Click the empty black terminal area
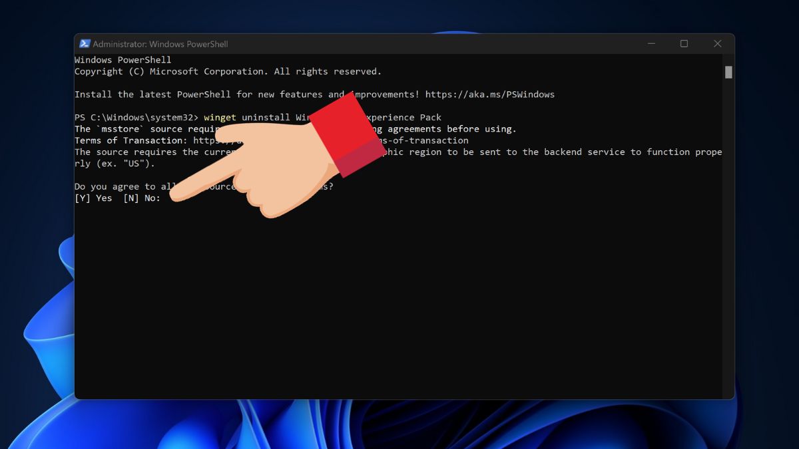The width and height of the screenshot is (799, 449). pos(400,299)
